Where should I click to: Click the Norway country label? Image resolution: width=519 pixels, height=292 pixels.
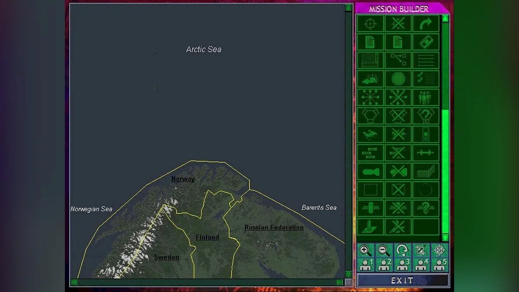click(x=183, y=179)
